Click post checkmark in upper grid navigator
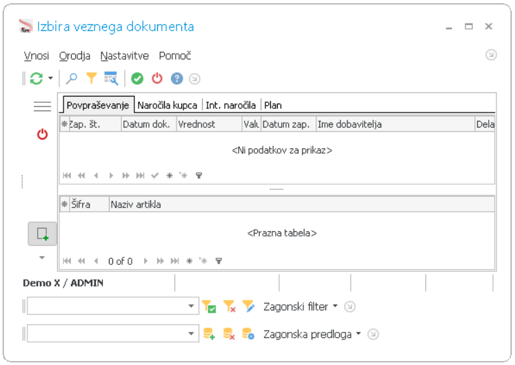Image resolution: width=515 pixels, height=365 pixels. point(155,175)
